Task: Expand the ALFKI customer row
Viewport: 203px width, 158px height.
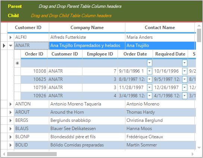Action: coord(10,37)
